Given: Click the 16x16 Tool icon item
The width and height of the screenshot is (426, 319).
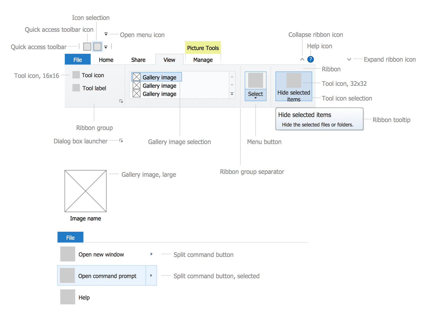Looking at the screenshot, I should point(76,75).
